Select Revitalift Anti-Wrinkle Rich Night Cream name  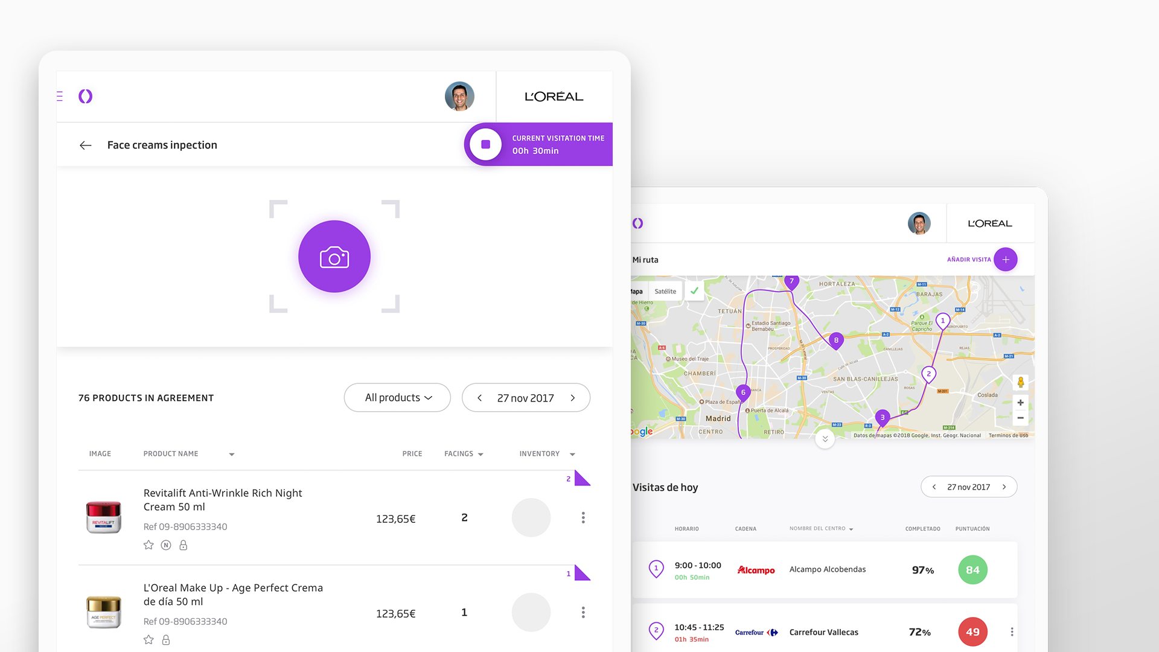point(223,500)
